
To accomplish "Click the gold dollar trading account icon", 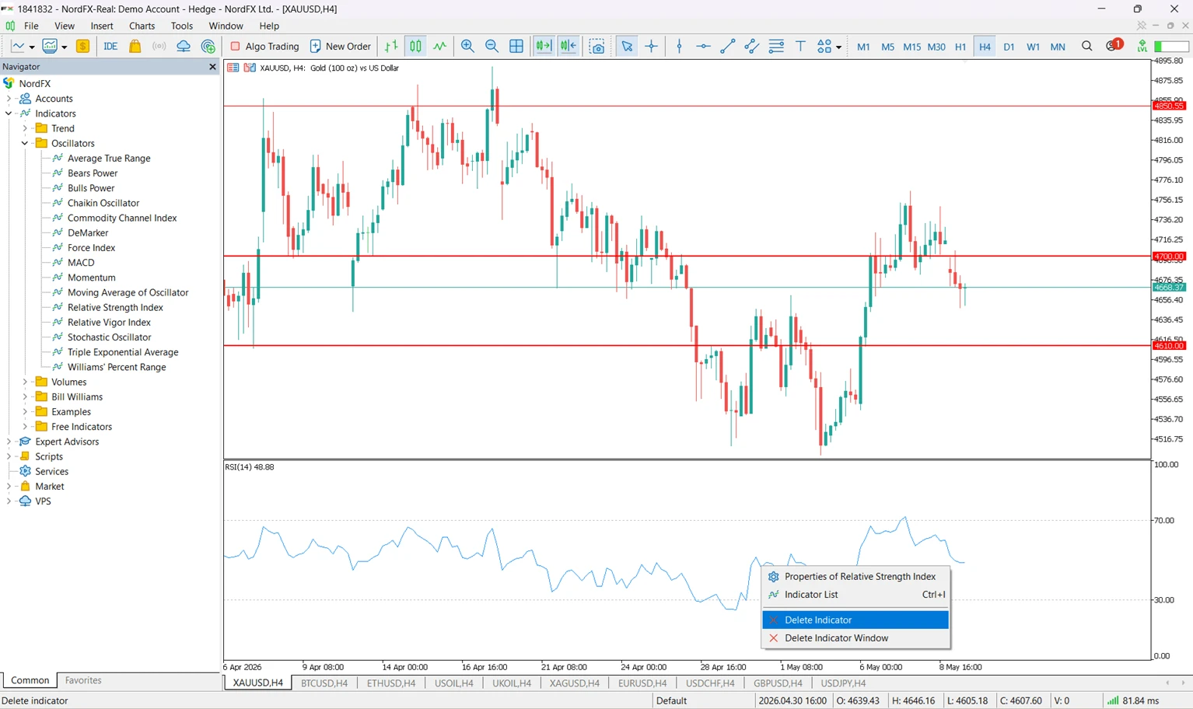I will pyautogui.click(x=82, y=47).
